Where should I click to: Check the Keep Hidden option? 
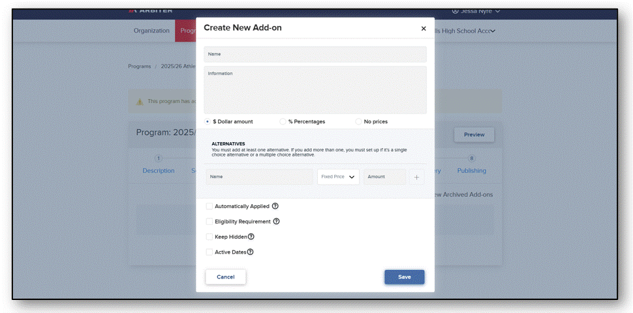pyautogui.click(x=209, y=237)
